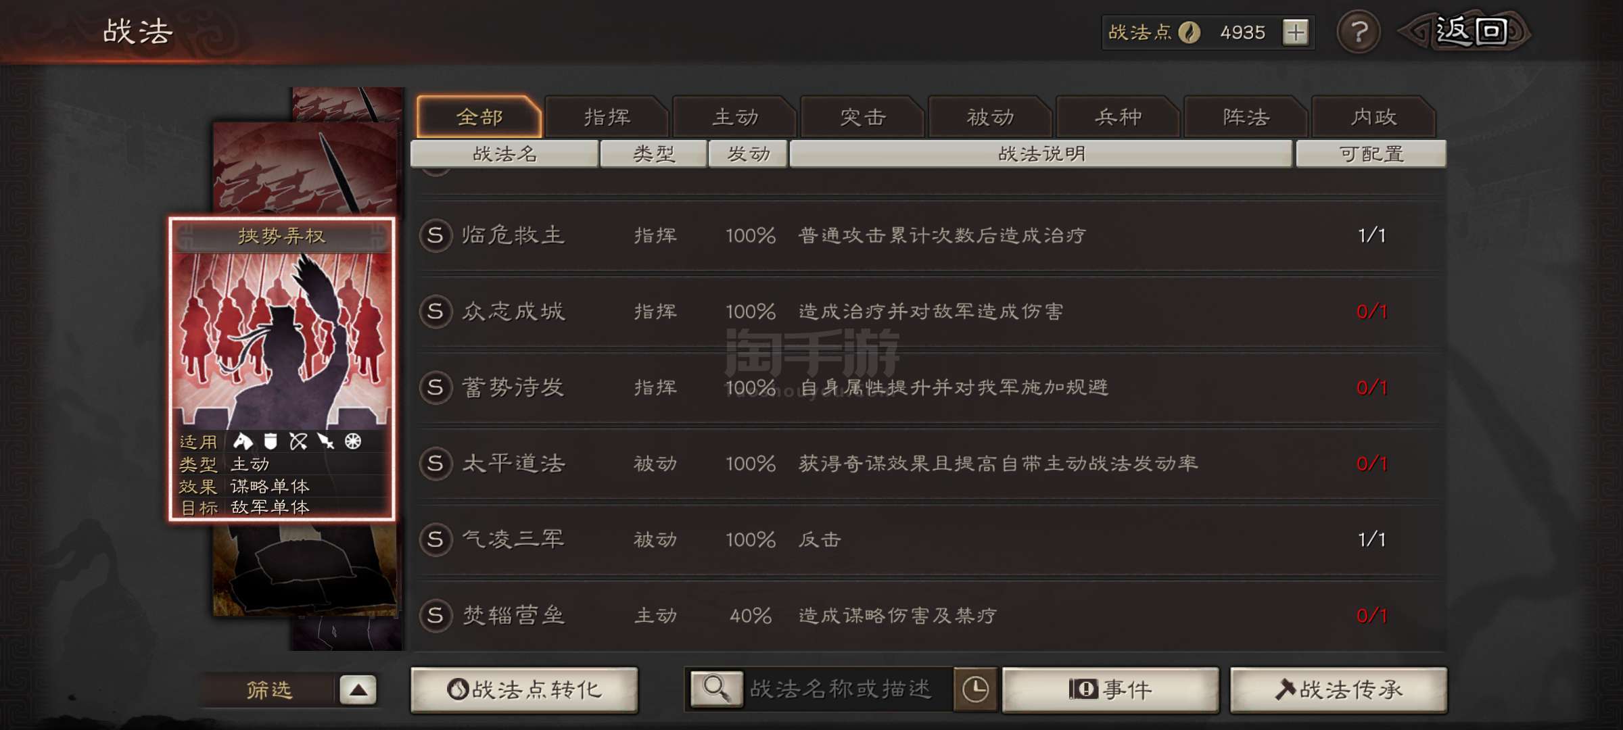1623x730 pixels.
Task: Click the plus icon beside 战法点 4935
Action: [1296, 32]
